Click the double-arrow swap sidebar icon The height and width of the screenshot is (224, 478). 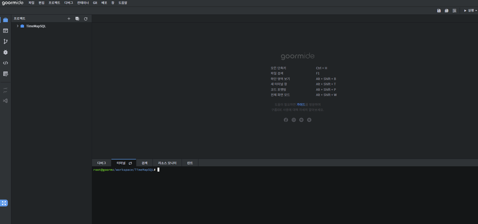pos(5,90)
